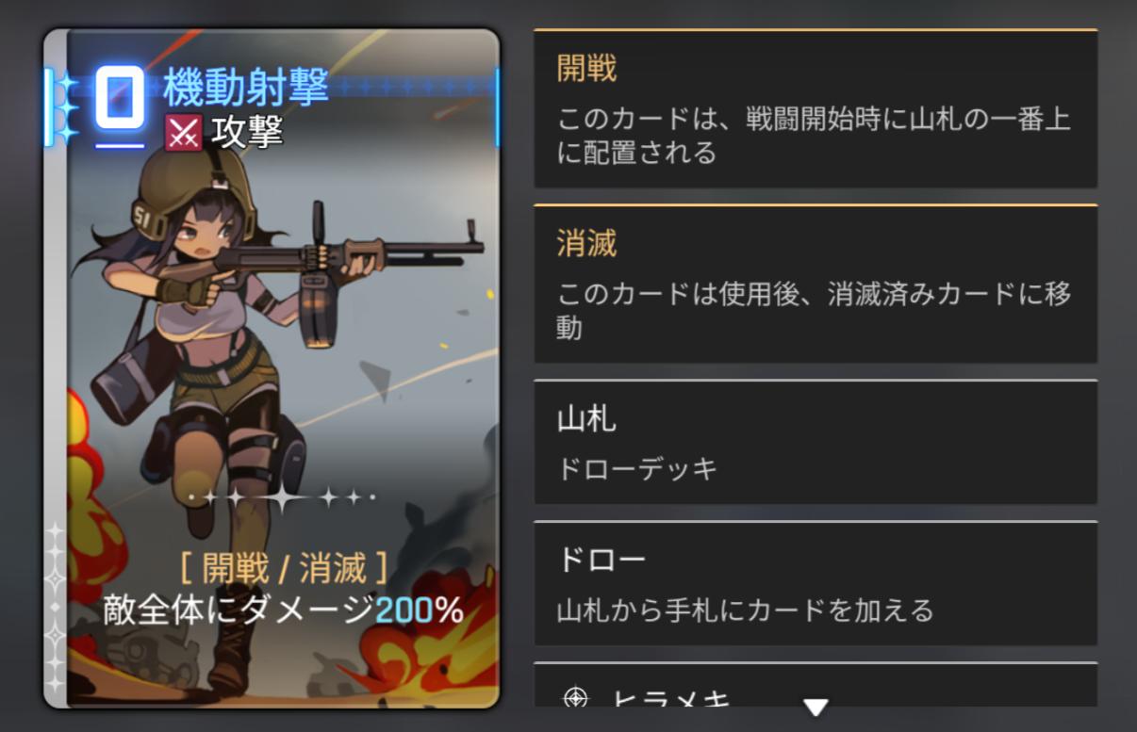The width and height of the screenshot is (1137, 732).
Task: Select the 山札 keyword entry
Action: pos(816,442)
